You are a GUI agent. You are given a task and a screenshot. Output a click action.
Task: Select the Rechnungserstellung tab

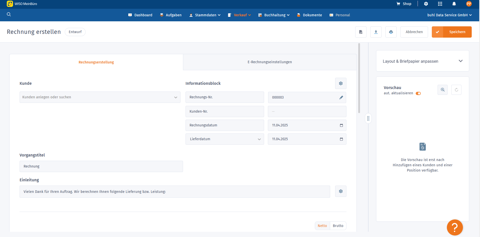(x=96, y=62)
